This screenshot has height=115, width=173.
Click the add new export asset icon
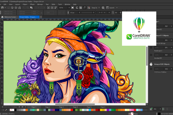click(x=151, y=109)
